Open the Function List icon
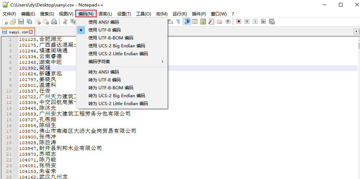This screenshot has height=179, width=360. [x=211, y=22]
